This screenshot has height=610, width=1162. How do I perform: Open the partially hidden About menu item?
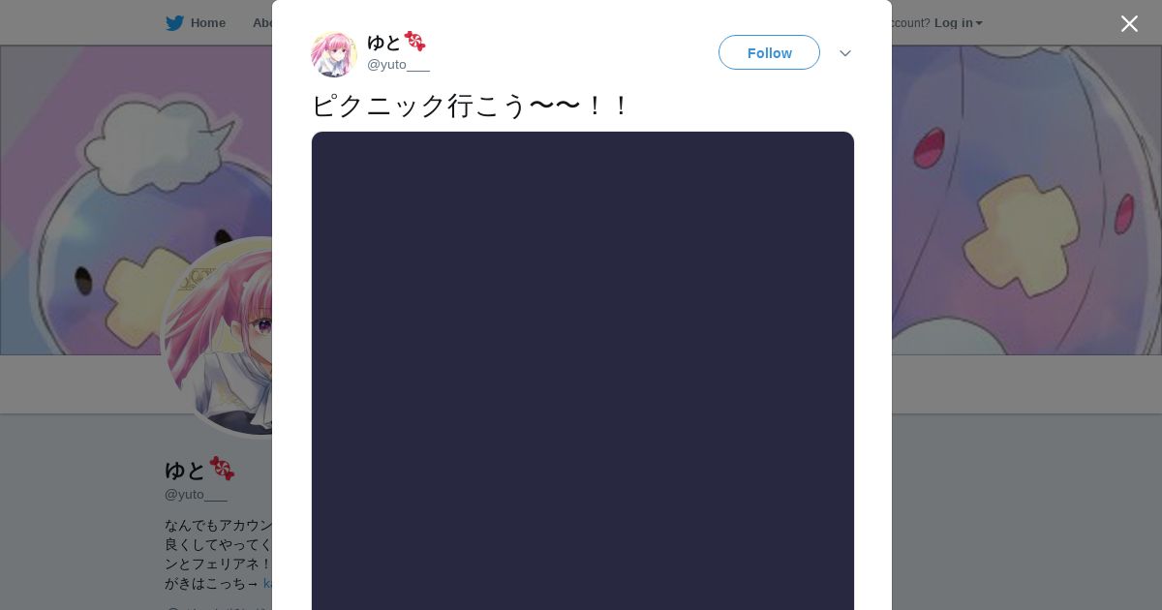point(261,23)
